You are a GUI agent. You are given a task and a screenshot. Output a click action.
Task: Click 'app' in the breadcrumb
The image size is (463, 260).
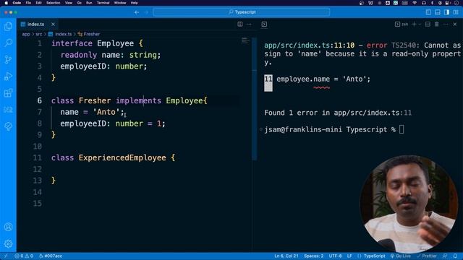point(26,34)
